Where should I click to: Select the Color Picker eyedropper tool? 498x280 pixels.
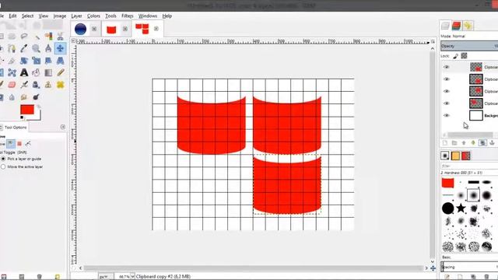[24, 48]
